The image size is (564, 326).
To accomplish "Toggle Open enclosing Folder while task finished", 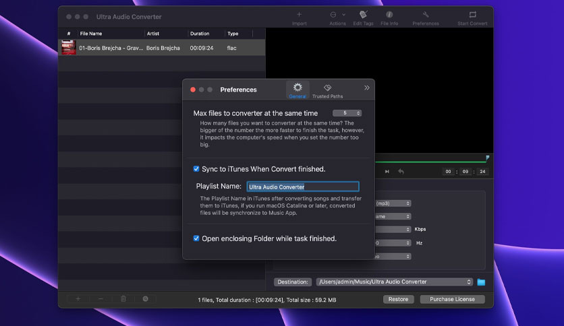I will (196, 238).
